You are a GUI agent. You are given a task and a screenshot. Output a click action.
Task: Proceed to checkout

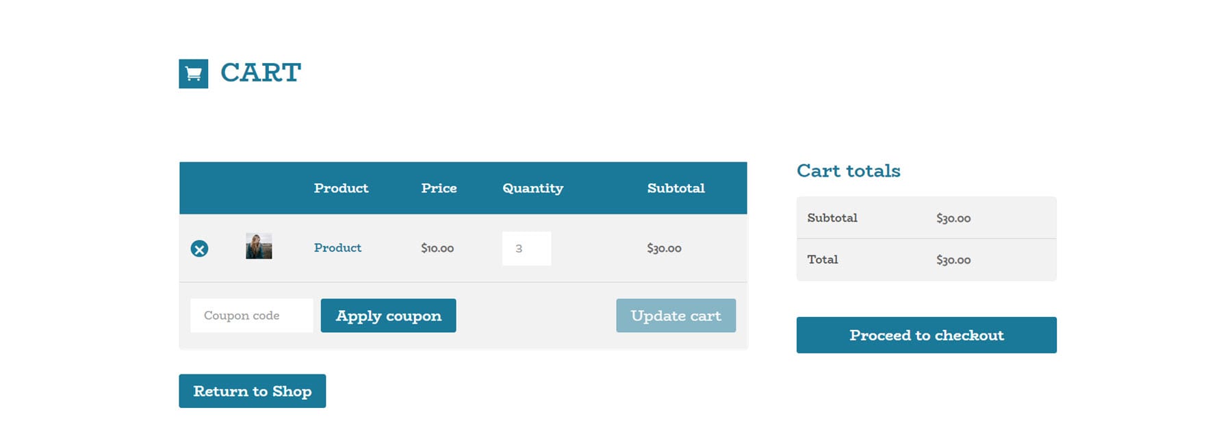pos(926,335)
